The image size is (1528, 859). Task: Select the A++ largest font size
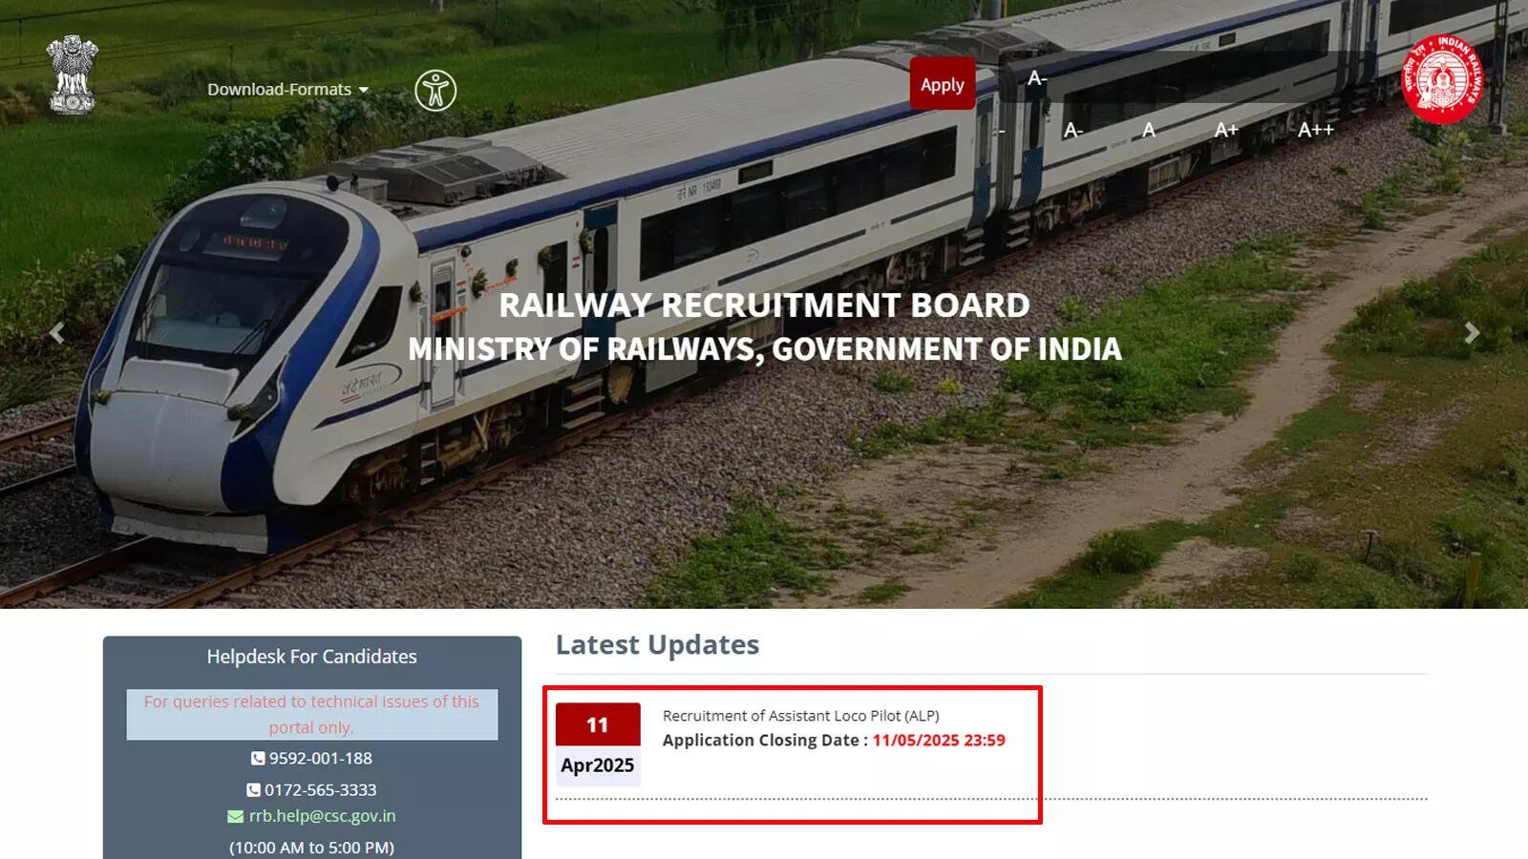click(x=1315, y=130)
